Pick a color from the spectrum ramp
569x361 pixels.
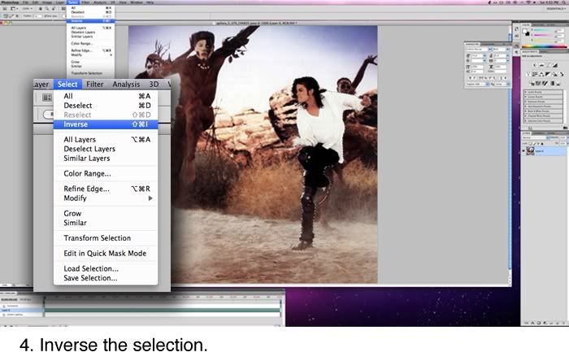(545, 47)
